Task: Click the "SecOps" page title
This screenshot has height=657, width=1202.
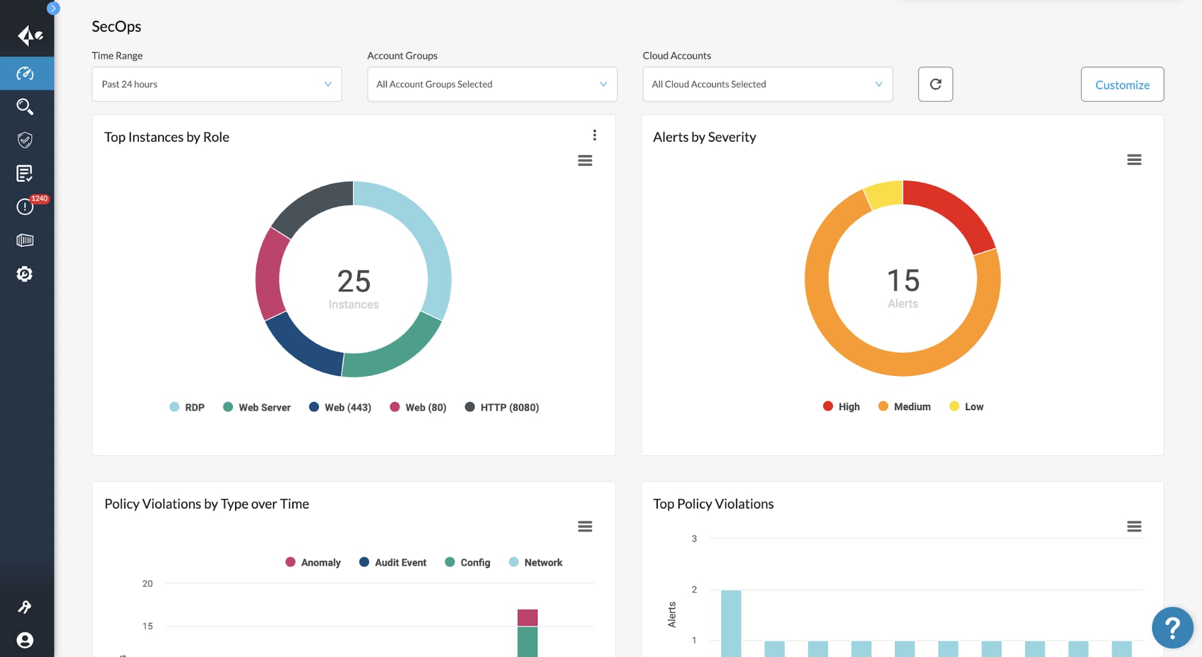Action: (116, 26)
